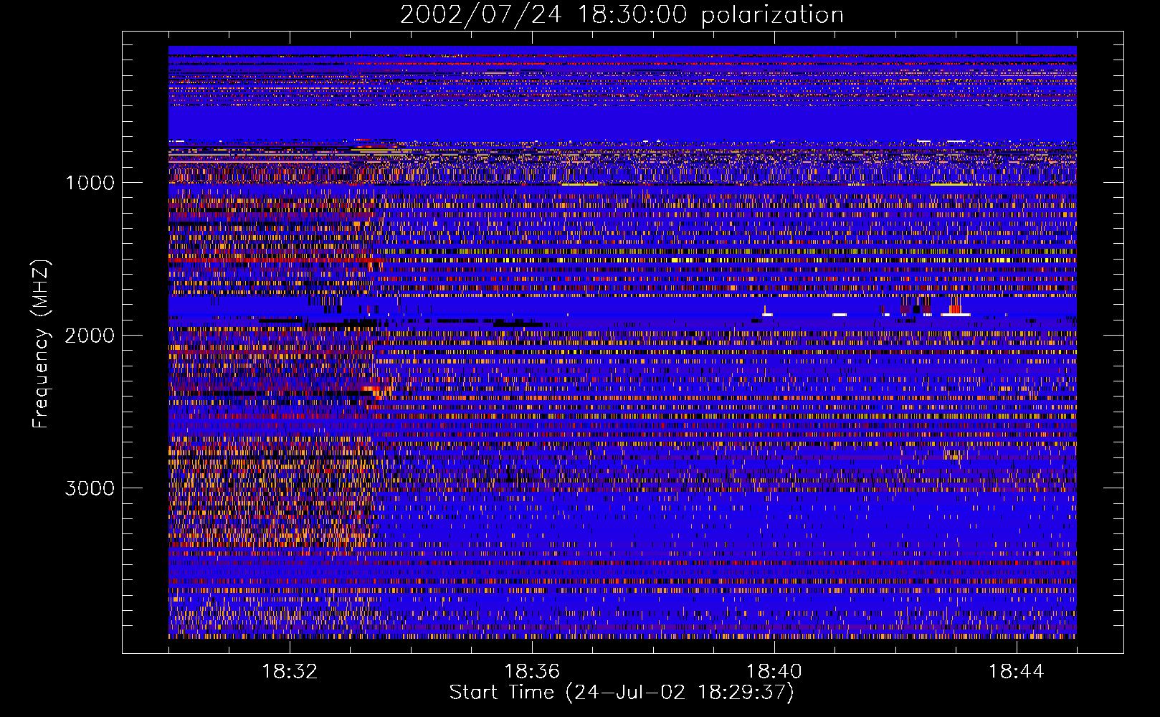The height and width of the screenshot is (717, 1160).
Task: Select the 18:40 time axis label
Action: [x=774, y=672]
